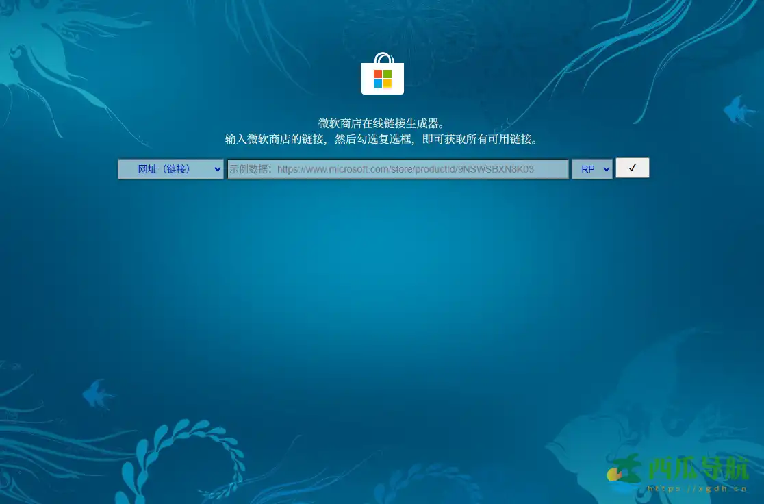
Task: Click the blue square in the Microsoft logo
Action: tap(378, 84)
